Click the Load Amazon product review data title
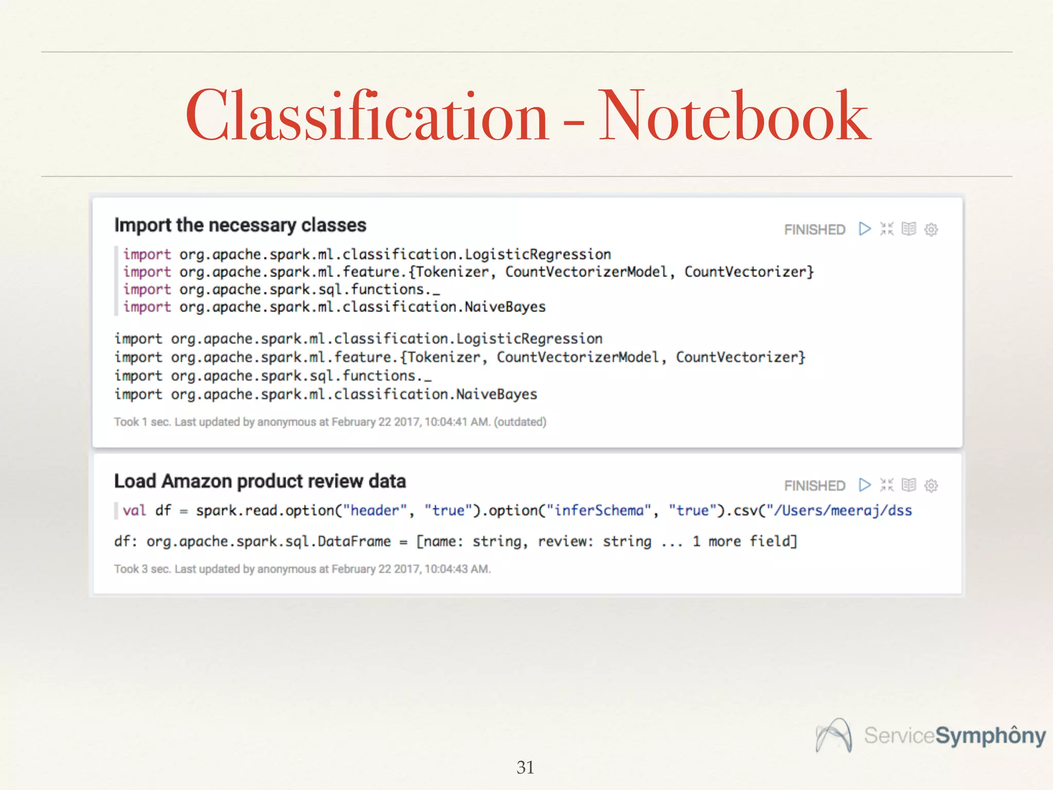 coord(260,481)
